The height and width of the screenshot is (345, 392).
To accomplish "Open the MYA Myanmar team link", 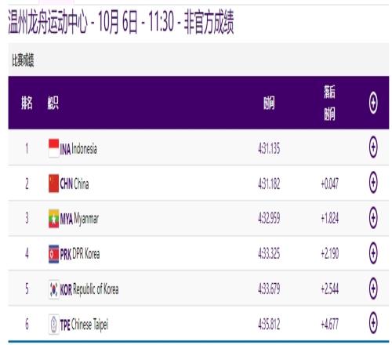I will [79, 219].
